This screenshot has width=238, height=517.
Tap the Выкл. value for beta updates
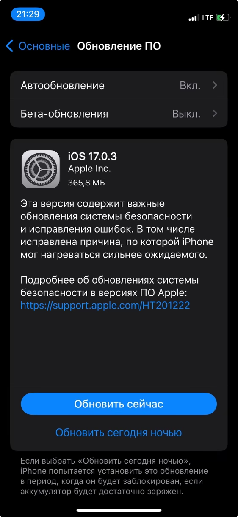coord(186,114)
